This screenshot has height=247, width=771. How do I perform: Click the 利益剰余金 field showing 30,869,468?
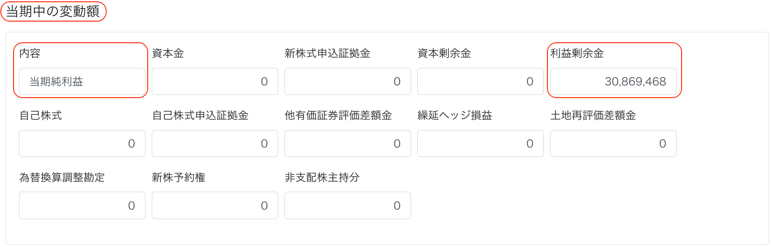click(613, 81)
